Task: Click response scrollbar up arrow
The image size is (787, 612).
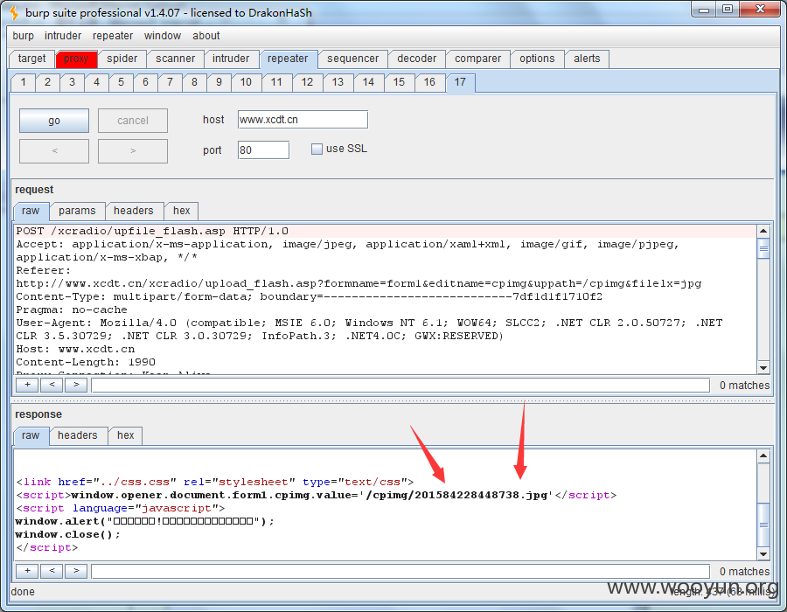Action: (x=763, y=456)
